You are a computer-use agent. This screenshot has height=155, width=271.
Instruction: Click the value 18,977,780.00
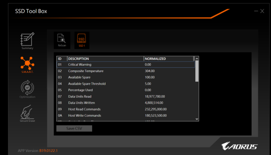point(155,96)
